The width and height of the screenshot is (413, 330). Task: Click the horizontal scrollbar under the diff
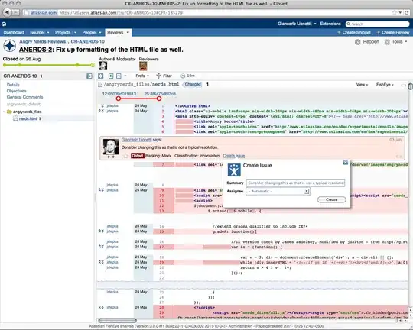118,321
